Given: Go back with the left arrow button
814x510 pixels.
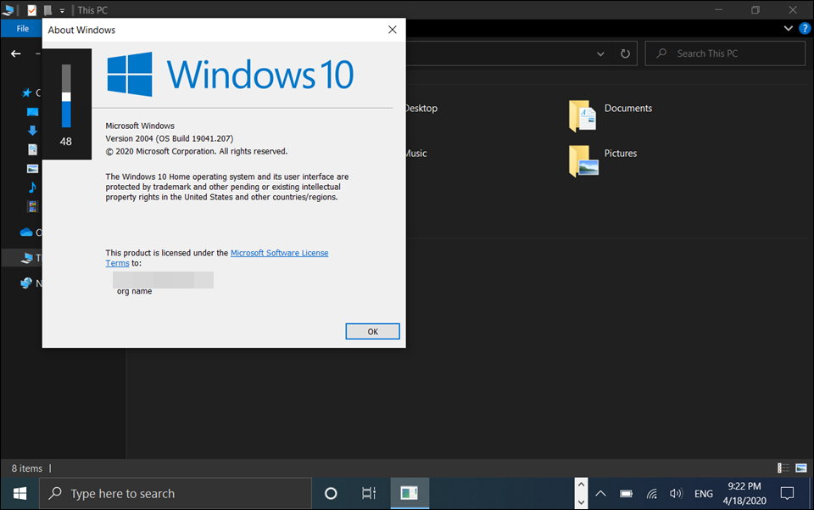Looking at the screenshot, I should 16,53.
